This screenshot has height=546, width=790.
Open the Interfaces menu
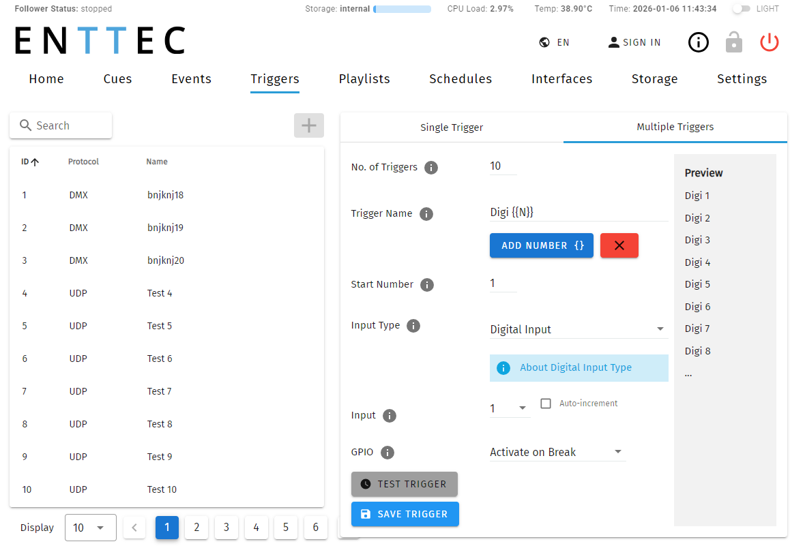(x=561, y=79)
